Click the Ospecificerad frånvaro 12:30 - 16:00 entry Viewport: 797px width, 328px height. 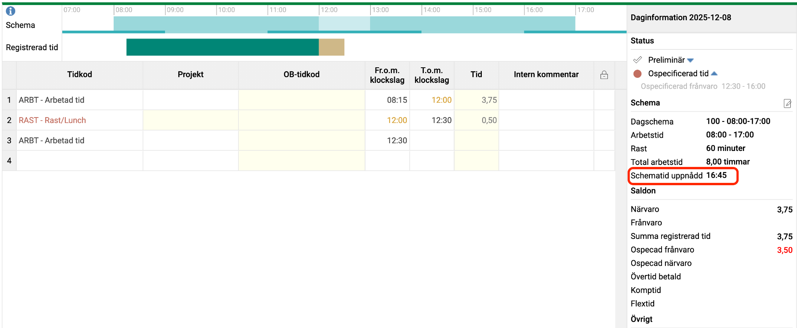[x=703, y=86]
